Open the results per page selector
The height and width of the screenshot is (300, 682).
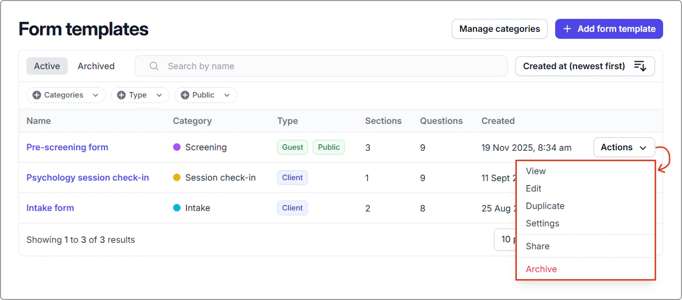coord(505,239)
